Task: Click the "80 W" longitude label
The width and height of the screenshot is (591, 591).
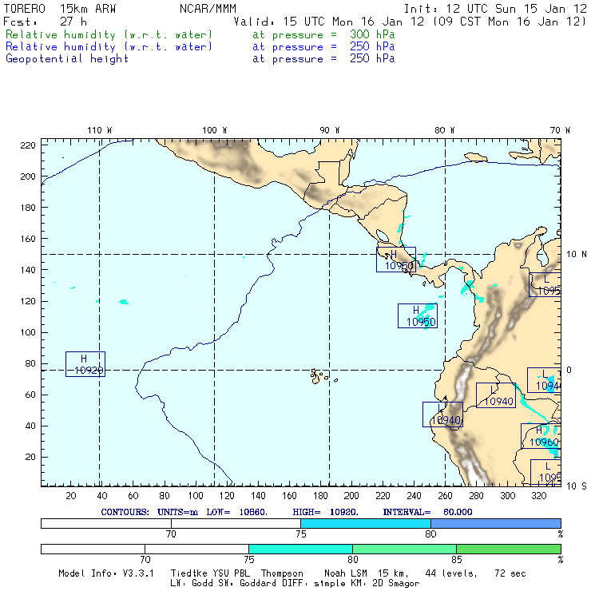Action: tap(444, 130)
